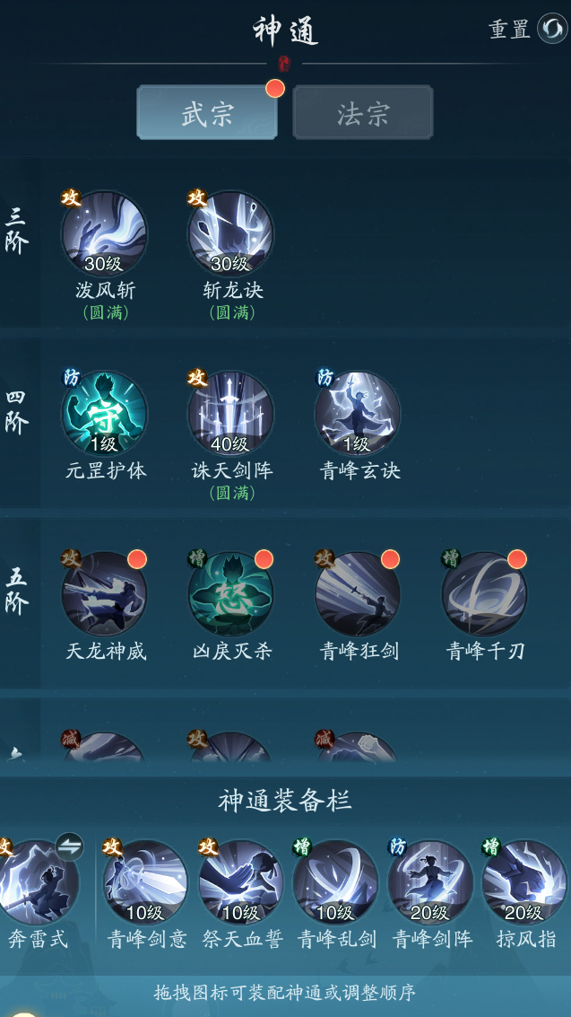Select the 泼风斩 skill icon
Screen dimensions: 571x1017
click(104, 234)
